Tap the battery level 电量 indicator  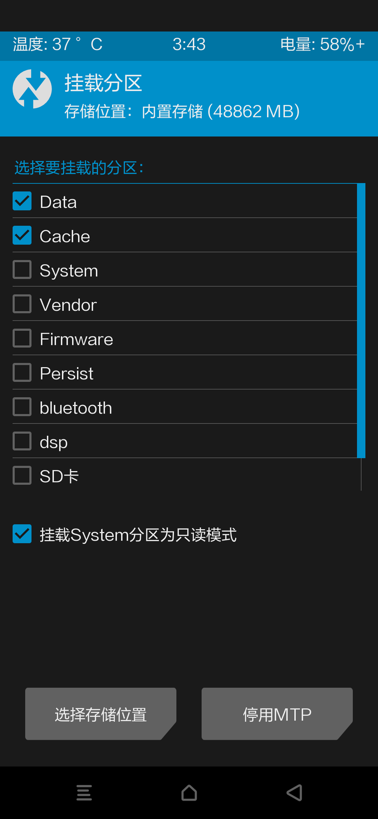coord(323,44)
